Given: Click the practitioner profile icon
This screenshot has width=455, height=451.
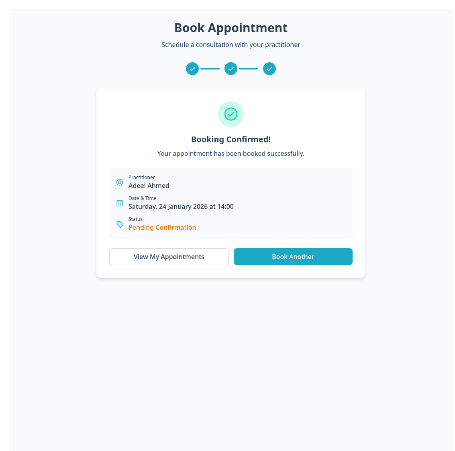Looking at the screenshot, I should pos(120,182).
